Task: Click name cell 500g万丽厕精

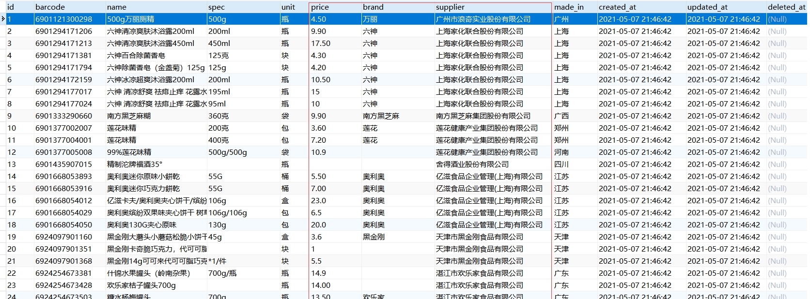Action: 156,19
